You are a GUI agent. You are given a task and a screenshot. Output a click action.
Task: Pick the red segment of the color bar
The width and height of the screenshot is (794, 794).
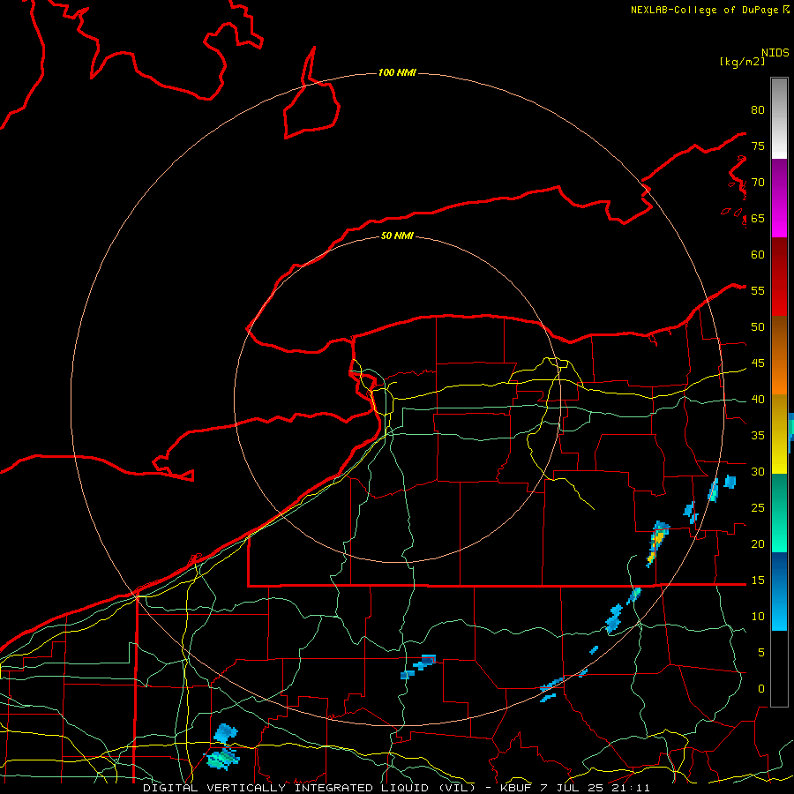coord(779,277)
